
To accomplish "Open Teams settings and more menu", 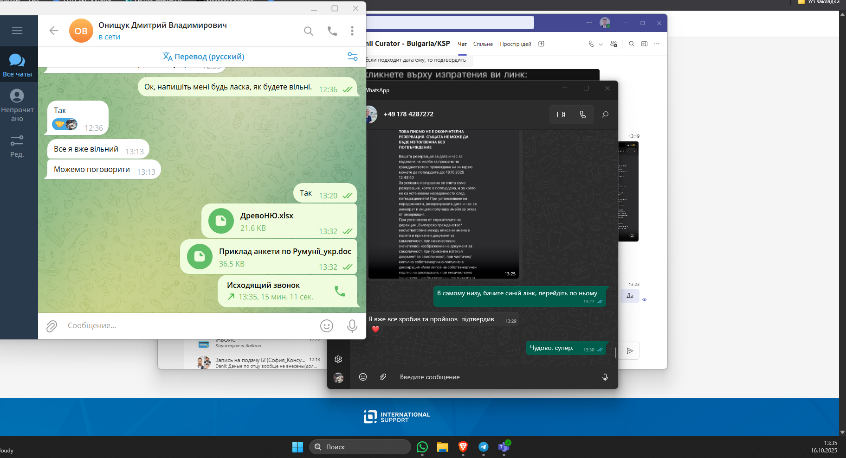I will 589,22.
